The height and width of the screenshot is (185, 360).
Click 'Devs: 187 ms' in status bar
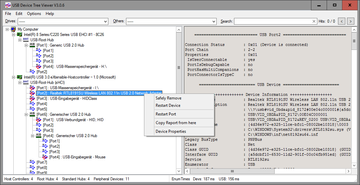point(204,179)
